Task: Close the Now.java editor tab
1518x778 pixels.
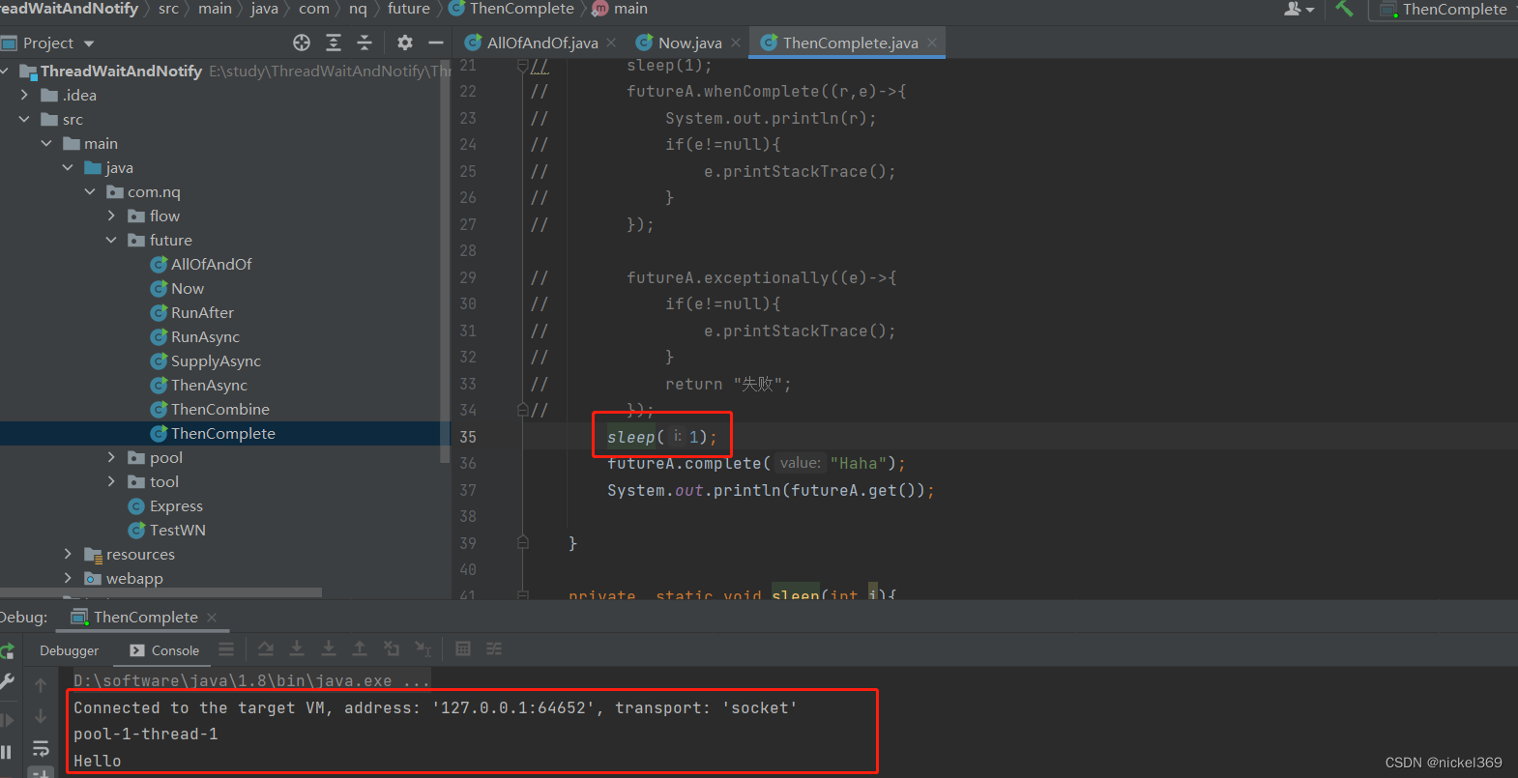Action: coord(736,43)
